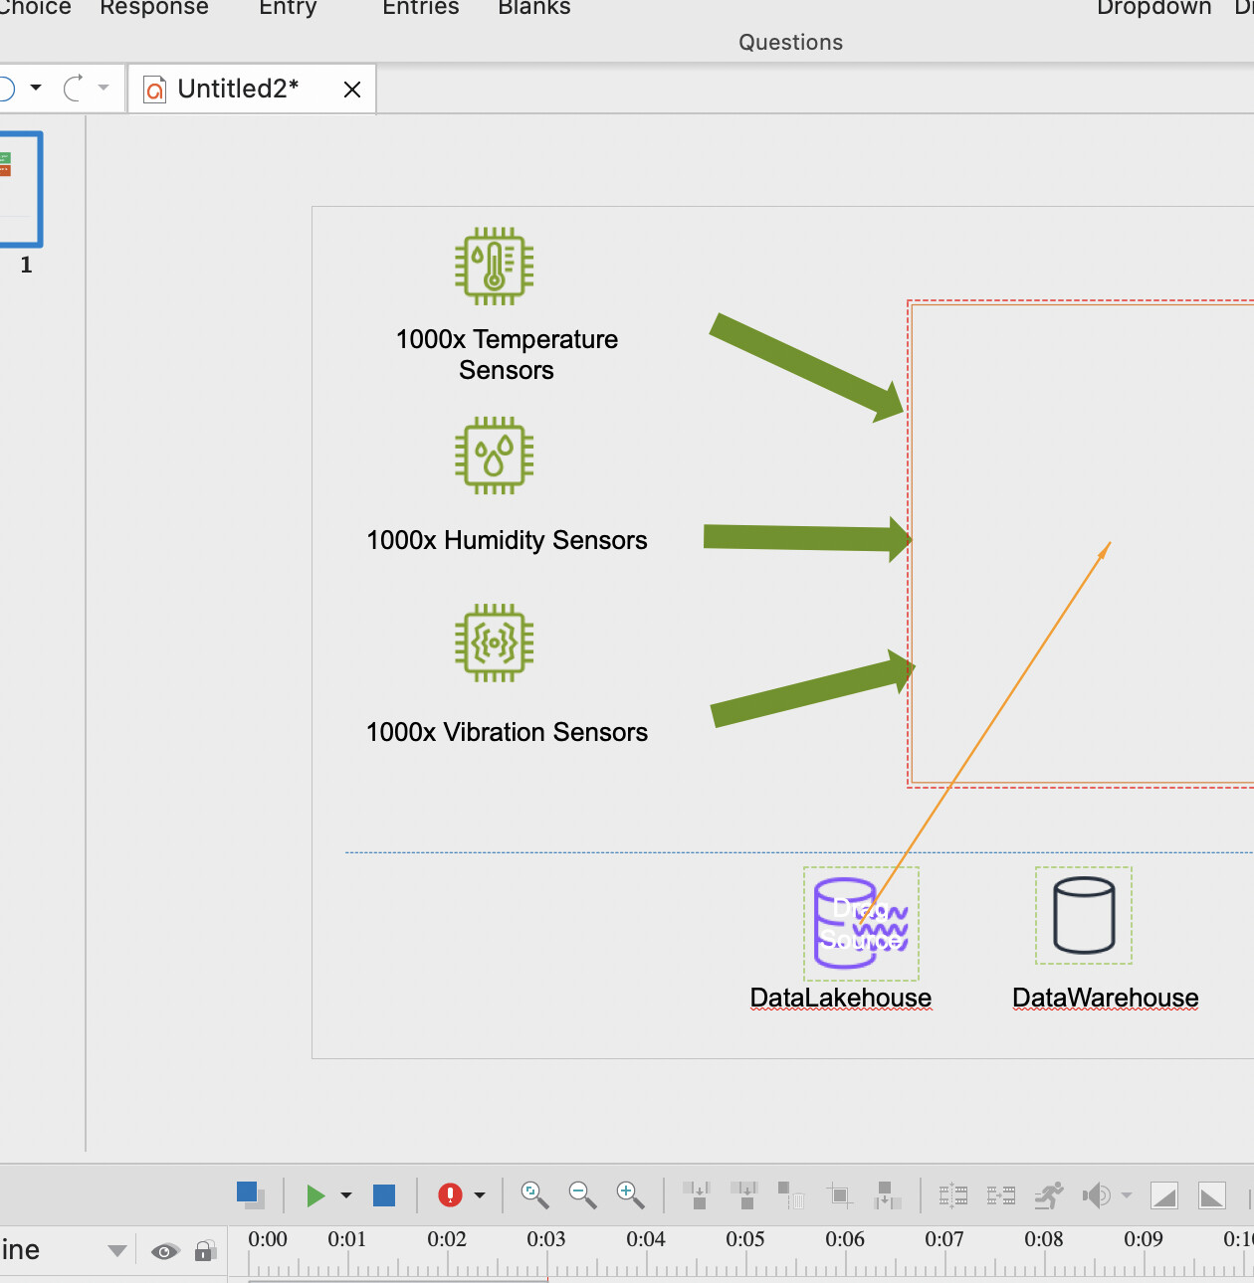
Task: Toggle the timeline lock icon
Action: point(205,1251)
